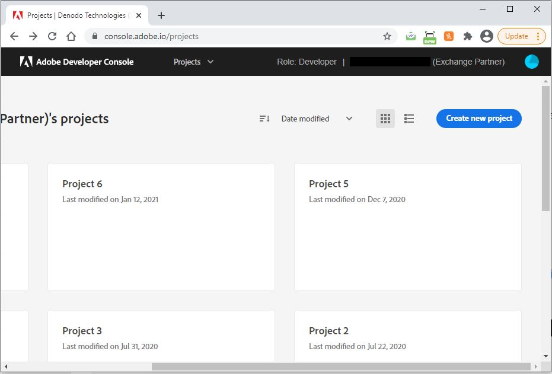Screen dimensions: 552x374
Task: Click the scroll down arrow
Action: point(545,356)
